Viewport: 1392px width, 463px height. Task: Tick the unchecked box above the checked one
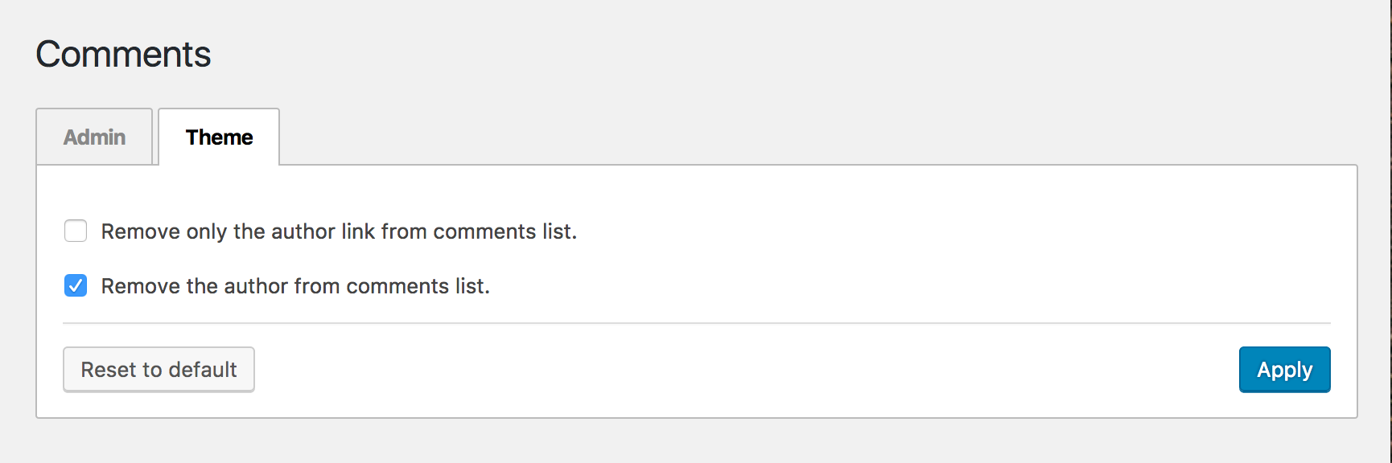(76, 231)
